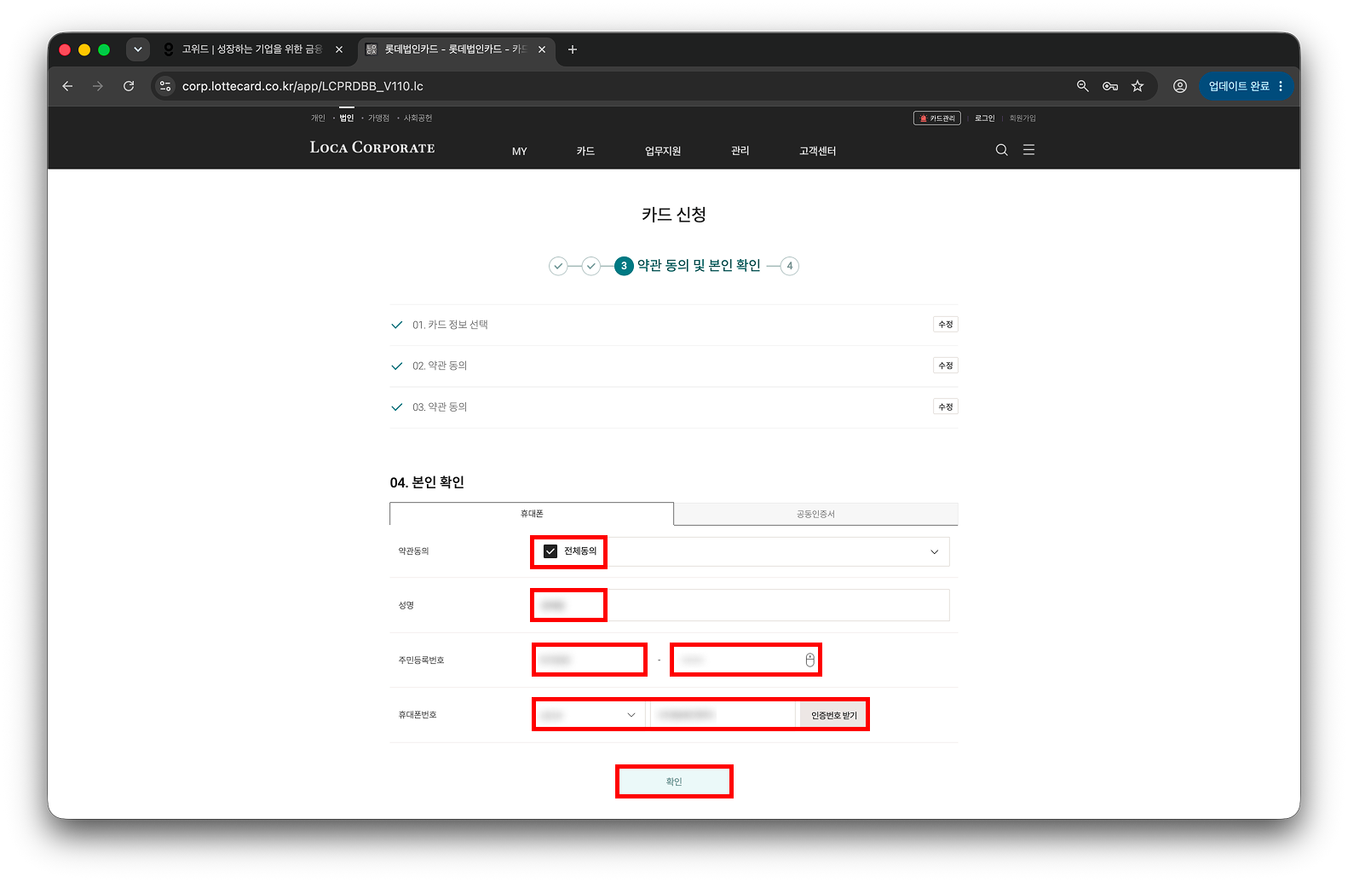1348x882 pixels.
Task: Open the 카드 menu
Action: point(585,151)
